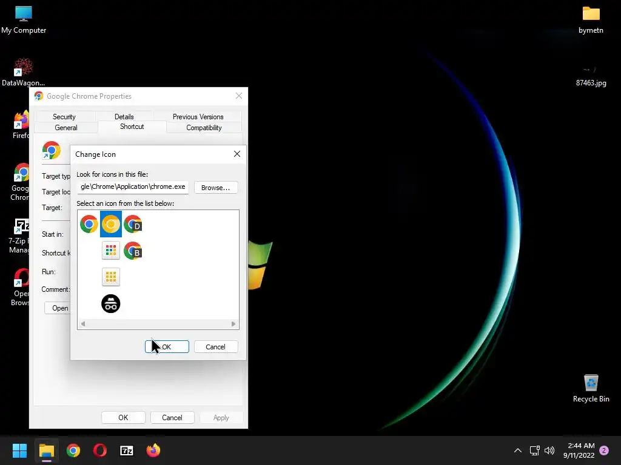
Task: Select the DataWagon desktop shortcut
Action: click(x=23, y=73)
